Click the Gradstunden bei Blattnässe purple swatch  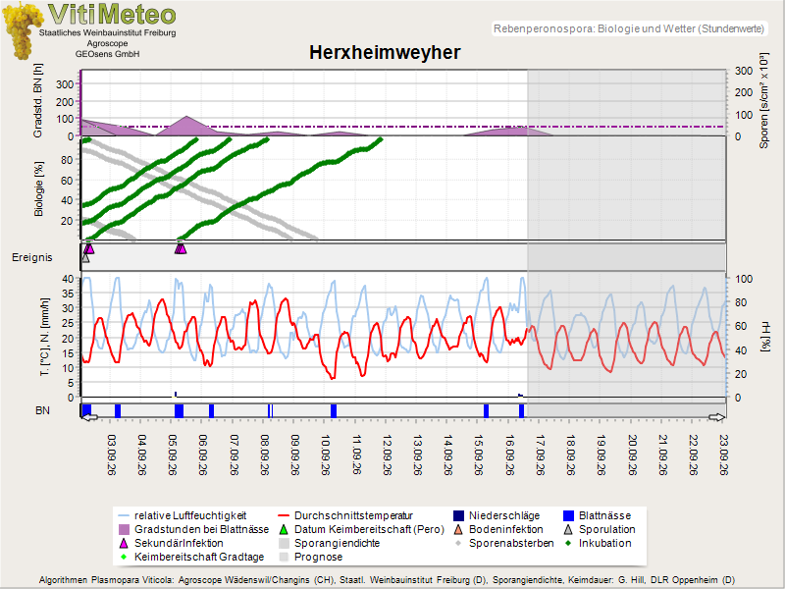pos(125,529)
